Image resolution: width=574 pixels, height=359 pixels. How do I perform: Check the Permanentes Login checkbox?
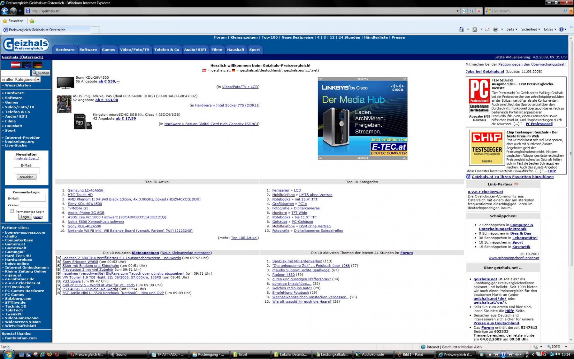(x=12, y=211)
